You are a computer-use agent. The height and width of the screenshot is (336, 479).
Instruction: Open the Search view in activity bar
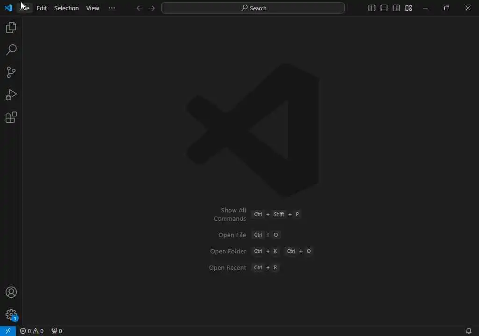pos(11,49)
